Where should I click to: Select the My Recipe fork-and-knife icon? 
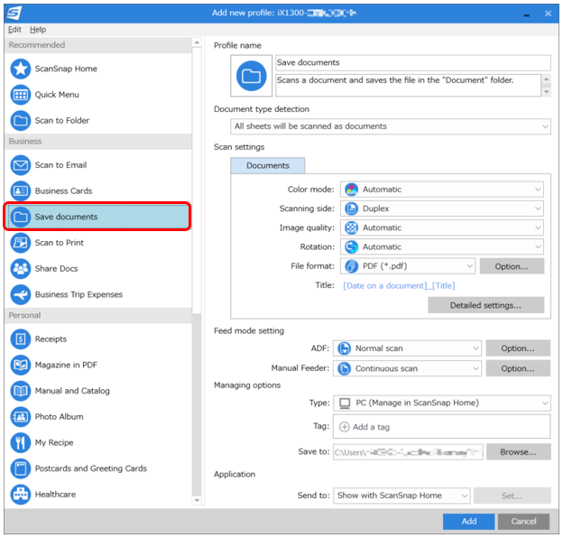pos(21,442)
